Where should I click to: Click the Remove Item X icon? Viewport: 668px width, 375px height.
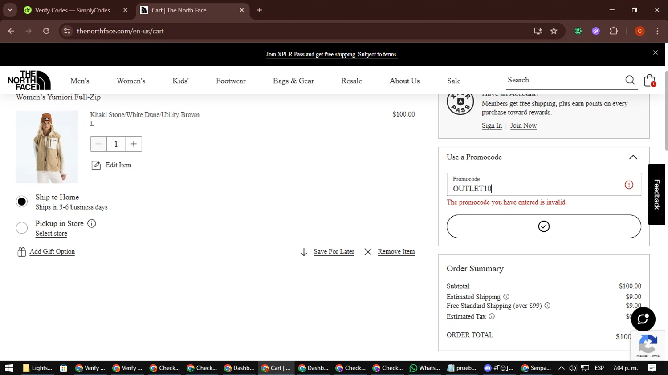[x=368, y=252]
